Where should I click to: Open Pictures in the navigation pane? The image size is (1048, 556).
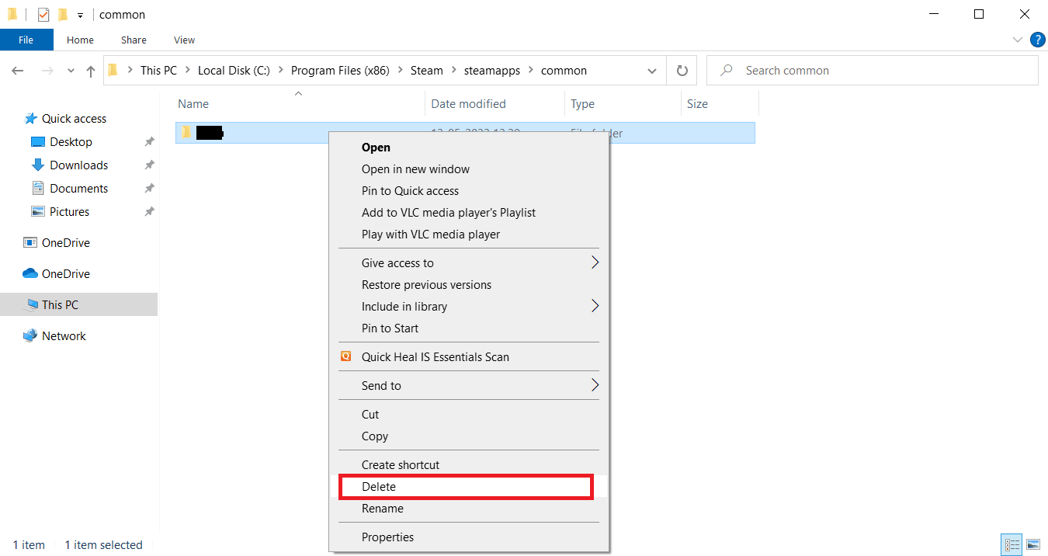(69, 212)
